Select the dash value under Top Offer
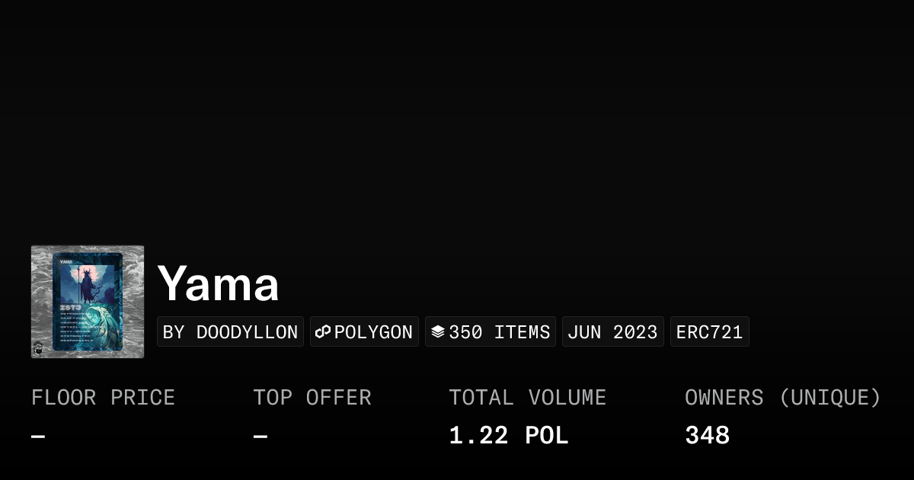 (260, 437)
